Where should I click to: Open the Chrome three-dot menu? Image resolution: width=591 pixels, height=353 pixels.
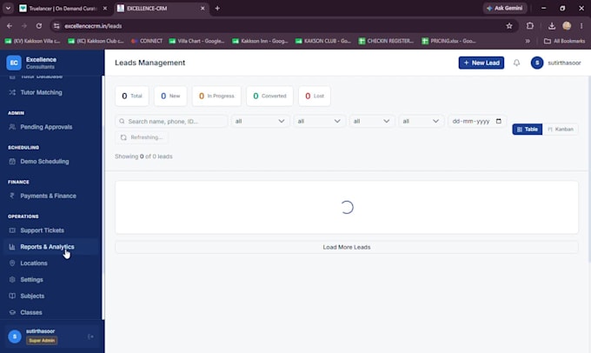coord(581,26)
